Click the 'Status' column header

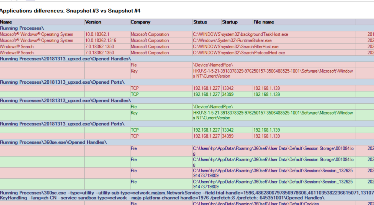[x=200, y=22]
